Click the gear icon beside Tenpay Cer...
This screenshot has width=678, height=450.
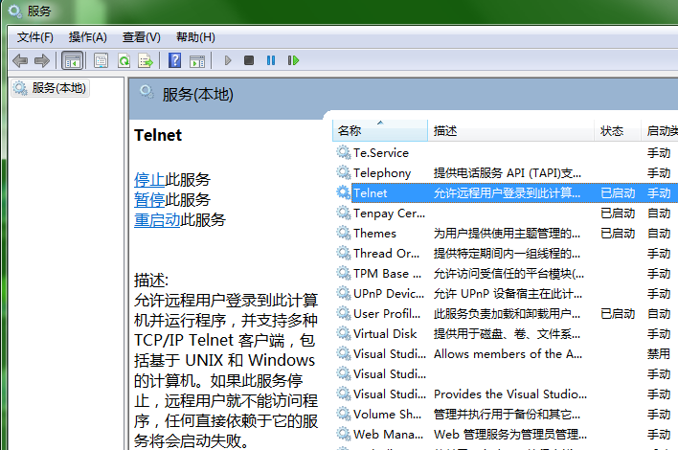[x=344, y=214]
